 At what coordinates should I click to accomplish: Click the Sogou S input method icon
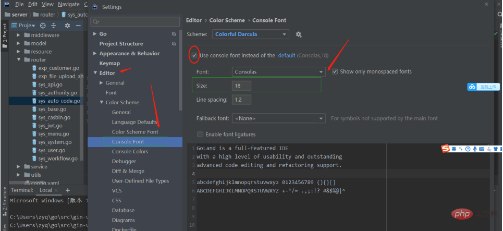coord(445,149)
